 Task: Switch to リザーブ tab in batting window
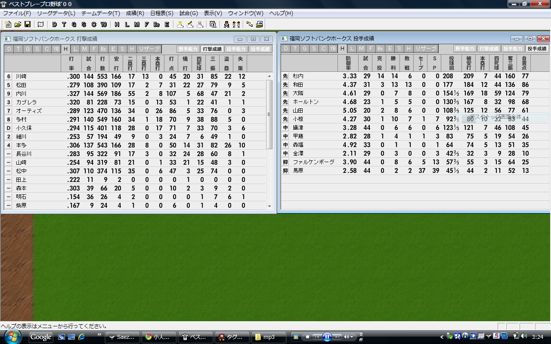pos(149,49)
